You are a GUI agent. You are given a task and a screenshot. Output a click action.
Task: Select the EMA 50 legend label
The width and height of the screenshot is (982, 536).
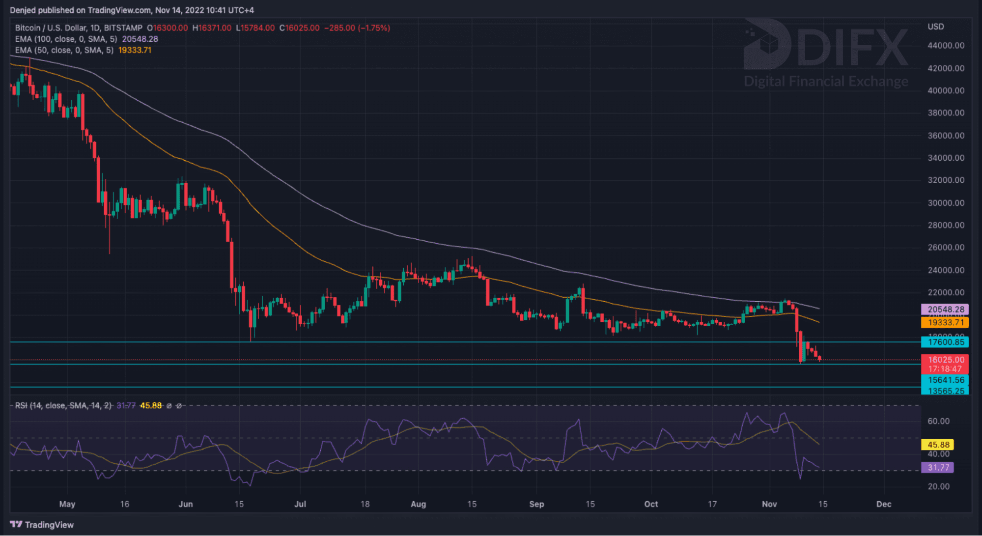64,50
